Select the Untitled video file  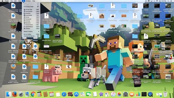(146, 6)
